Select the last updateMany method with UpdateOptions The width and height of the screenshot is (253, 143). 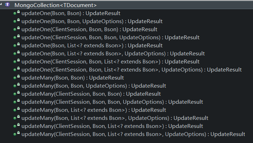133,134
